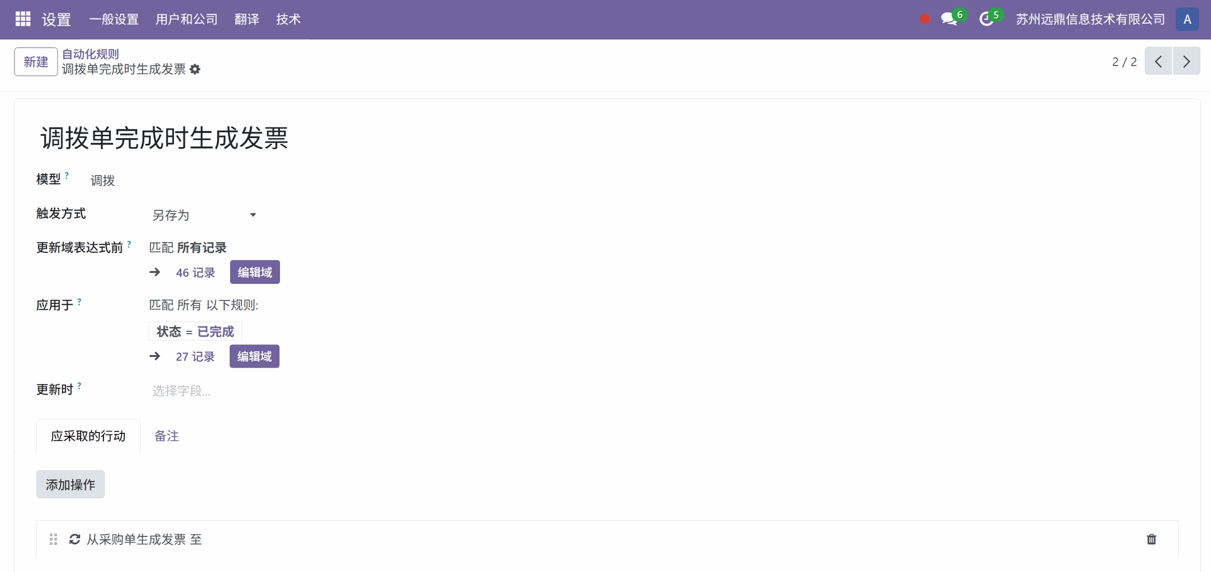Click the 新建 button
The height and width of the screenshot is (572, 1211).
point(36,62)
